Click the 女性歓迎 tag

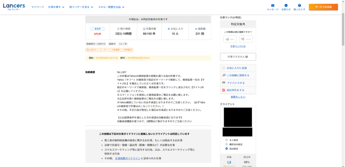pos(127,50)
